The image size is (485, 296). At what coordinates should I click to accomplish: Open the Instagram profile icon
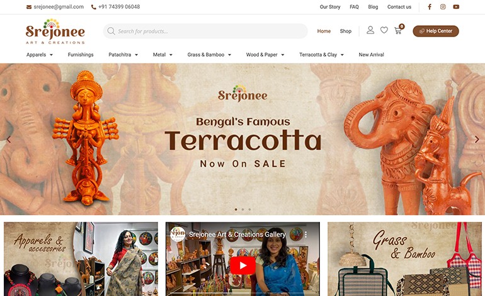click(x=443, y=7)
